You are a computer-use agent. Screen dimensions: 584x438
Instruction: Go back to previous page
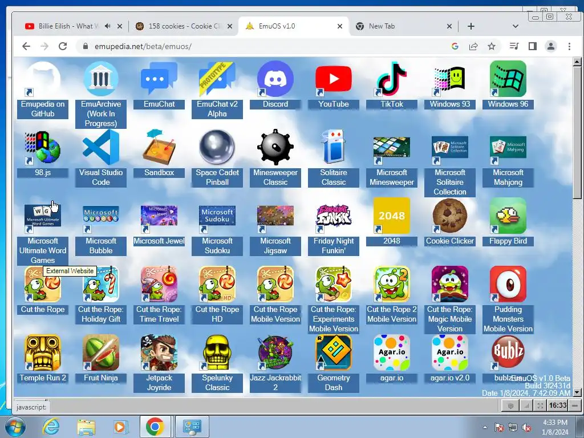pos(26,46)
